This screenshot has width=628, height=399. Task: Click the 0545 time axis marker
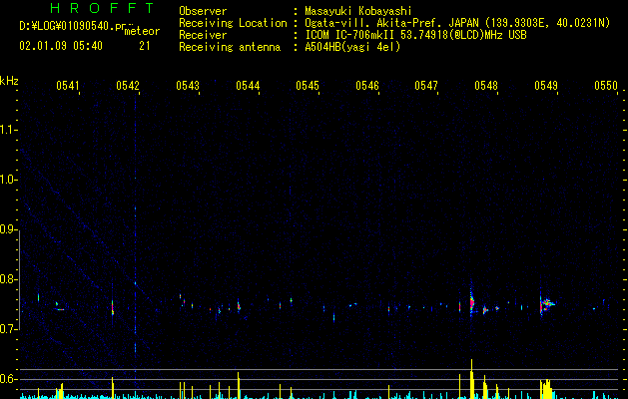[x=308, y=86]
